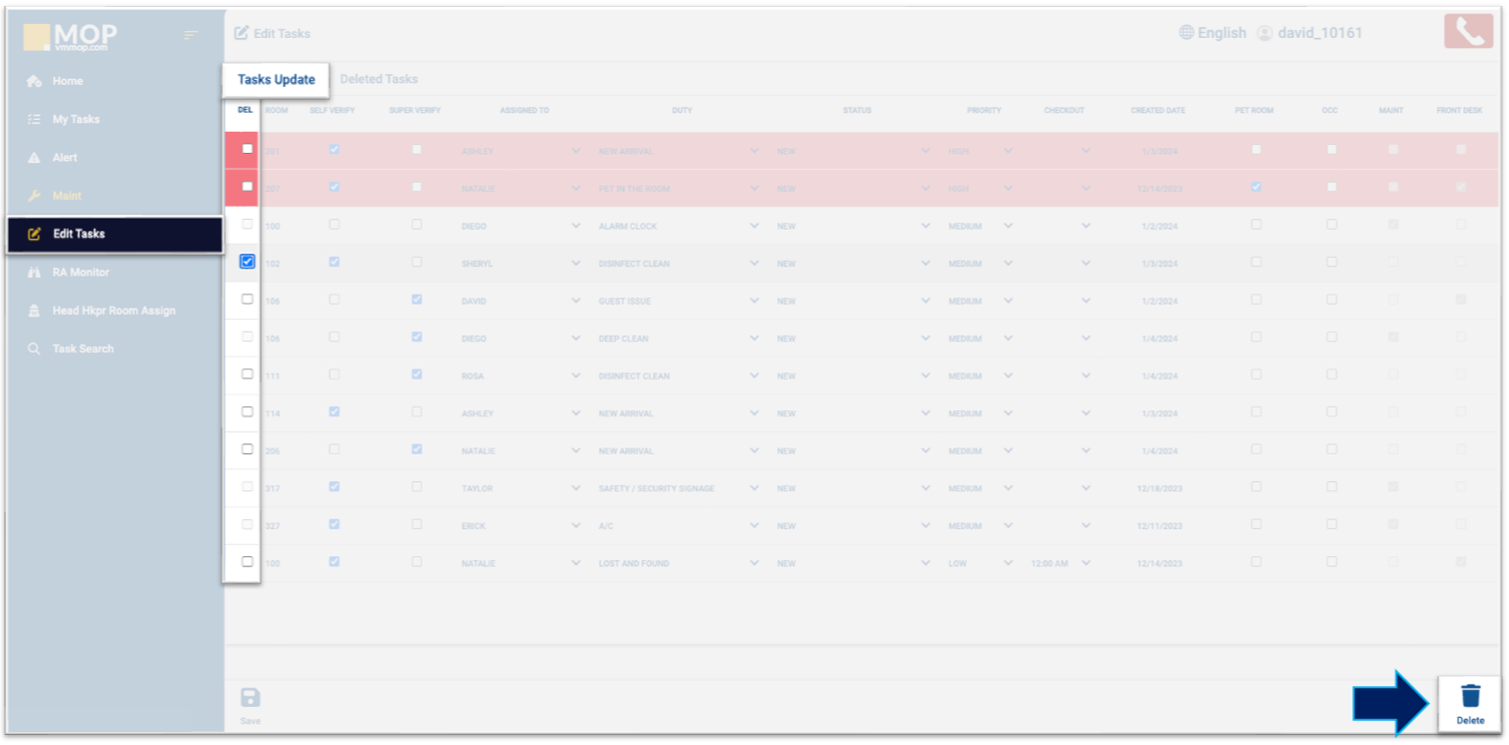Click the globe language icon
Screen dimensions: 1509x745
[x=1186, y=33]
